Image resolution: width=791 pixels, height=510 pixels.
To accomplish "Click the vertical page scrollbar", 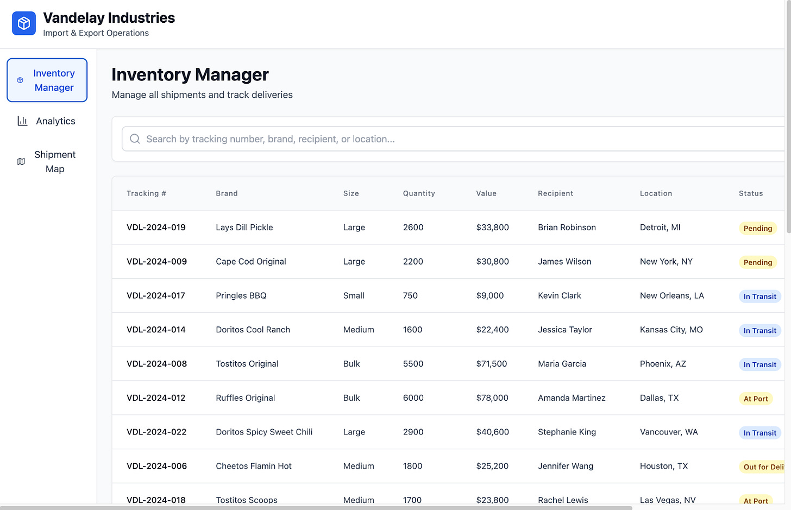I will click(x=789, y=117).
